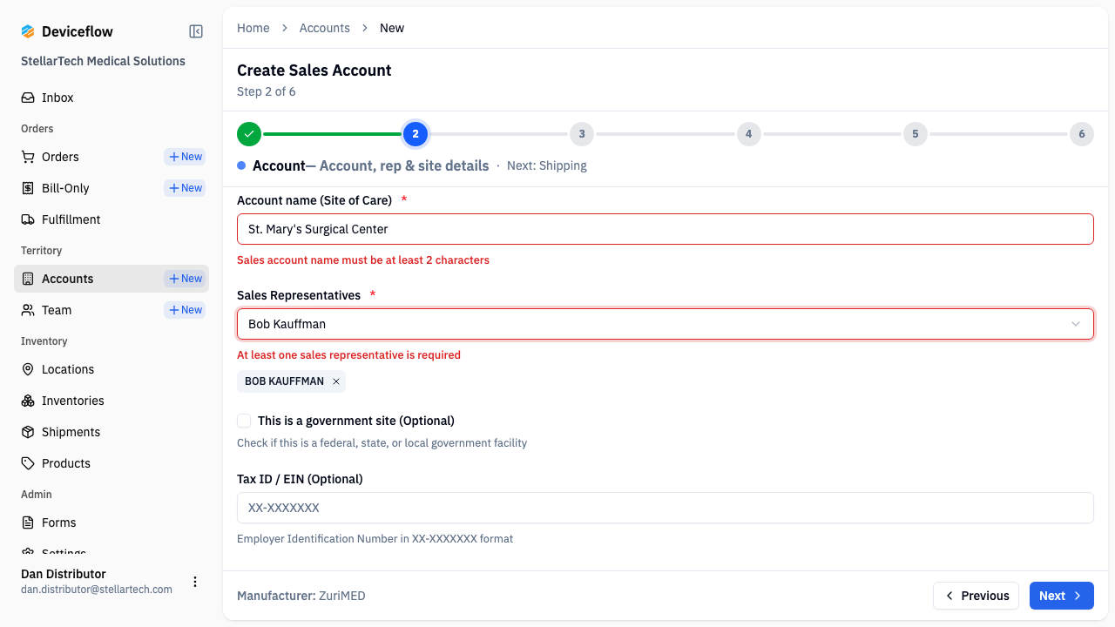Click sales representative required error text
The image size is (1115, 627).
(348, 355)
